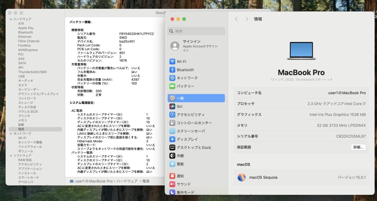Open the Siri icon in System Settings
Screen dimensions: 377x201
point(172,106)
